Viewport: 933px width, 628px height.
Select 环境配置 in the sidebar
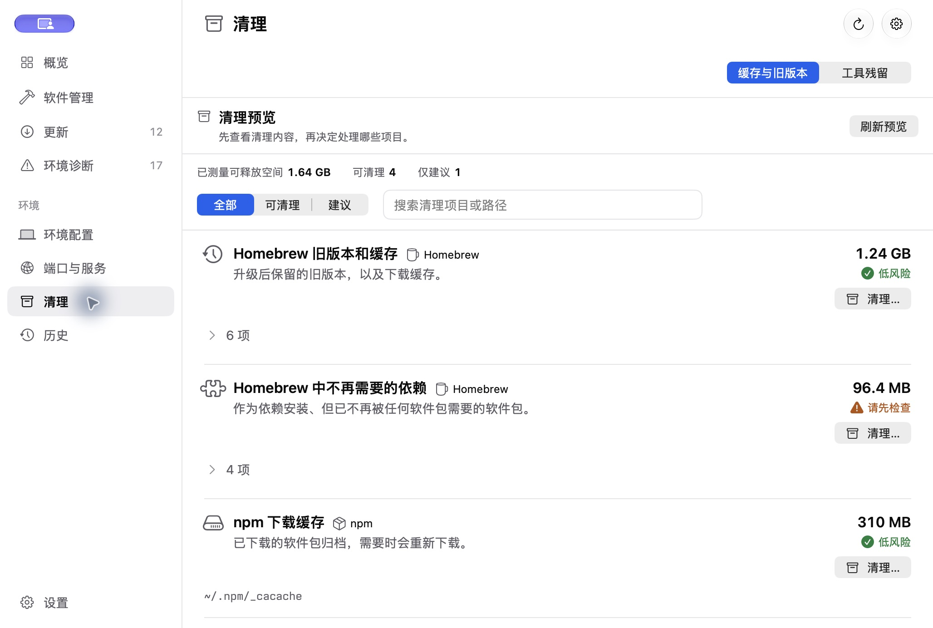pyautogui.click(x=91, y=235)
